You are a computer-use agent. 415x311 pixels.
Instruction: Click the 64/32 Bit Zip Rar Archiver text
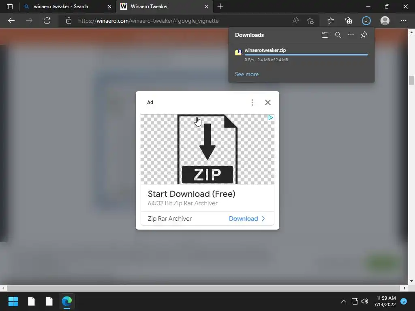[x=183, y=203]
